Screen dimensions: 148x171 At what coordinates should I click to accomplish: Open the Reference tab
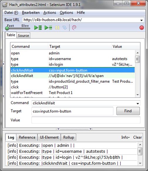coord(27,137)
